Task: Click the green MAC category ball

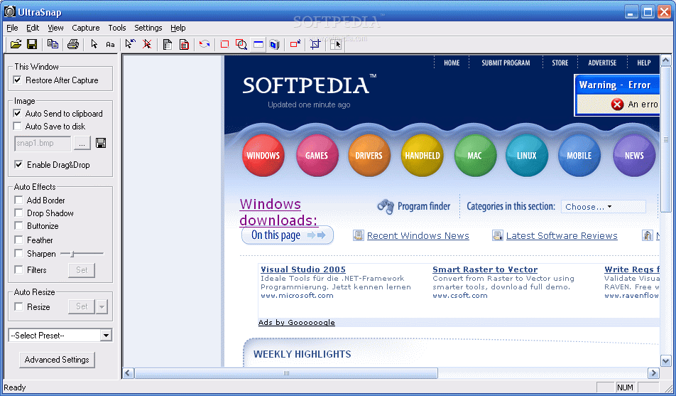Action: coord(475,156)
